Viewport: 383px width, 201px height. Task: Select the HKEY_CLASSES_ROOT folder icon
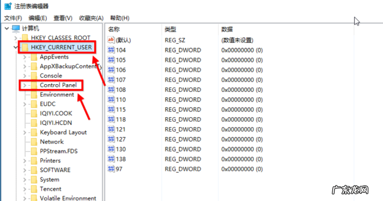coord(25,38)
